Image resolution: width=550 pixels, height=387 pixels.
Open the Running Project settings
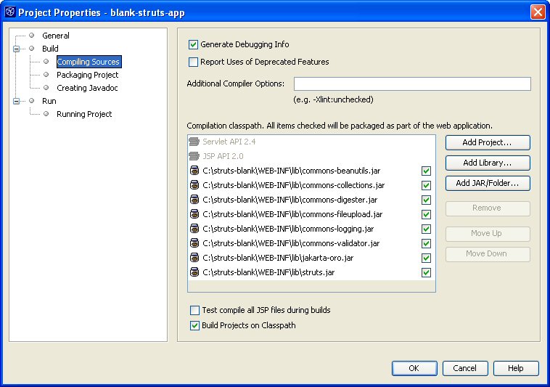(84, 114)
